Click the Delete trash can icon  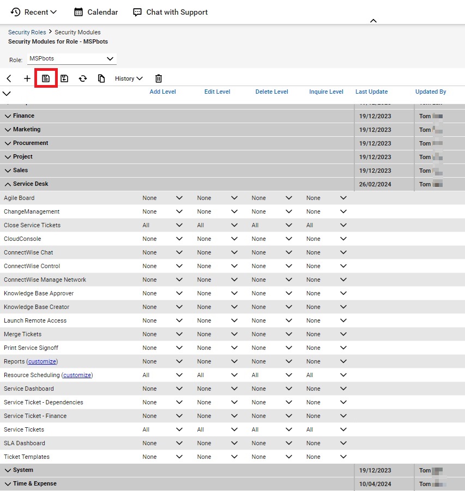(x=159, y=78)
